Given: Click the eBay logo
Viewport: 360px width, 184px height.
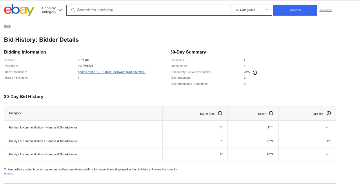Looking at the screenshot, I should [19, 10].
